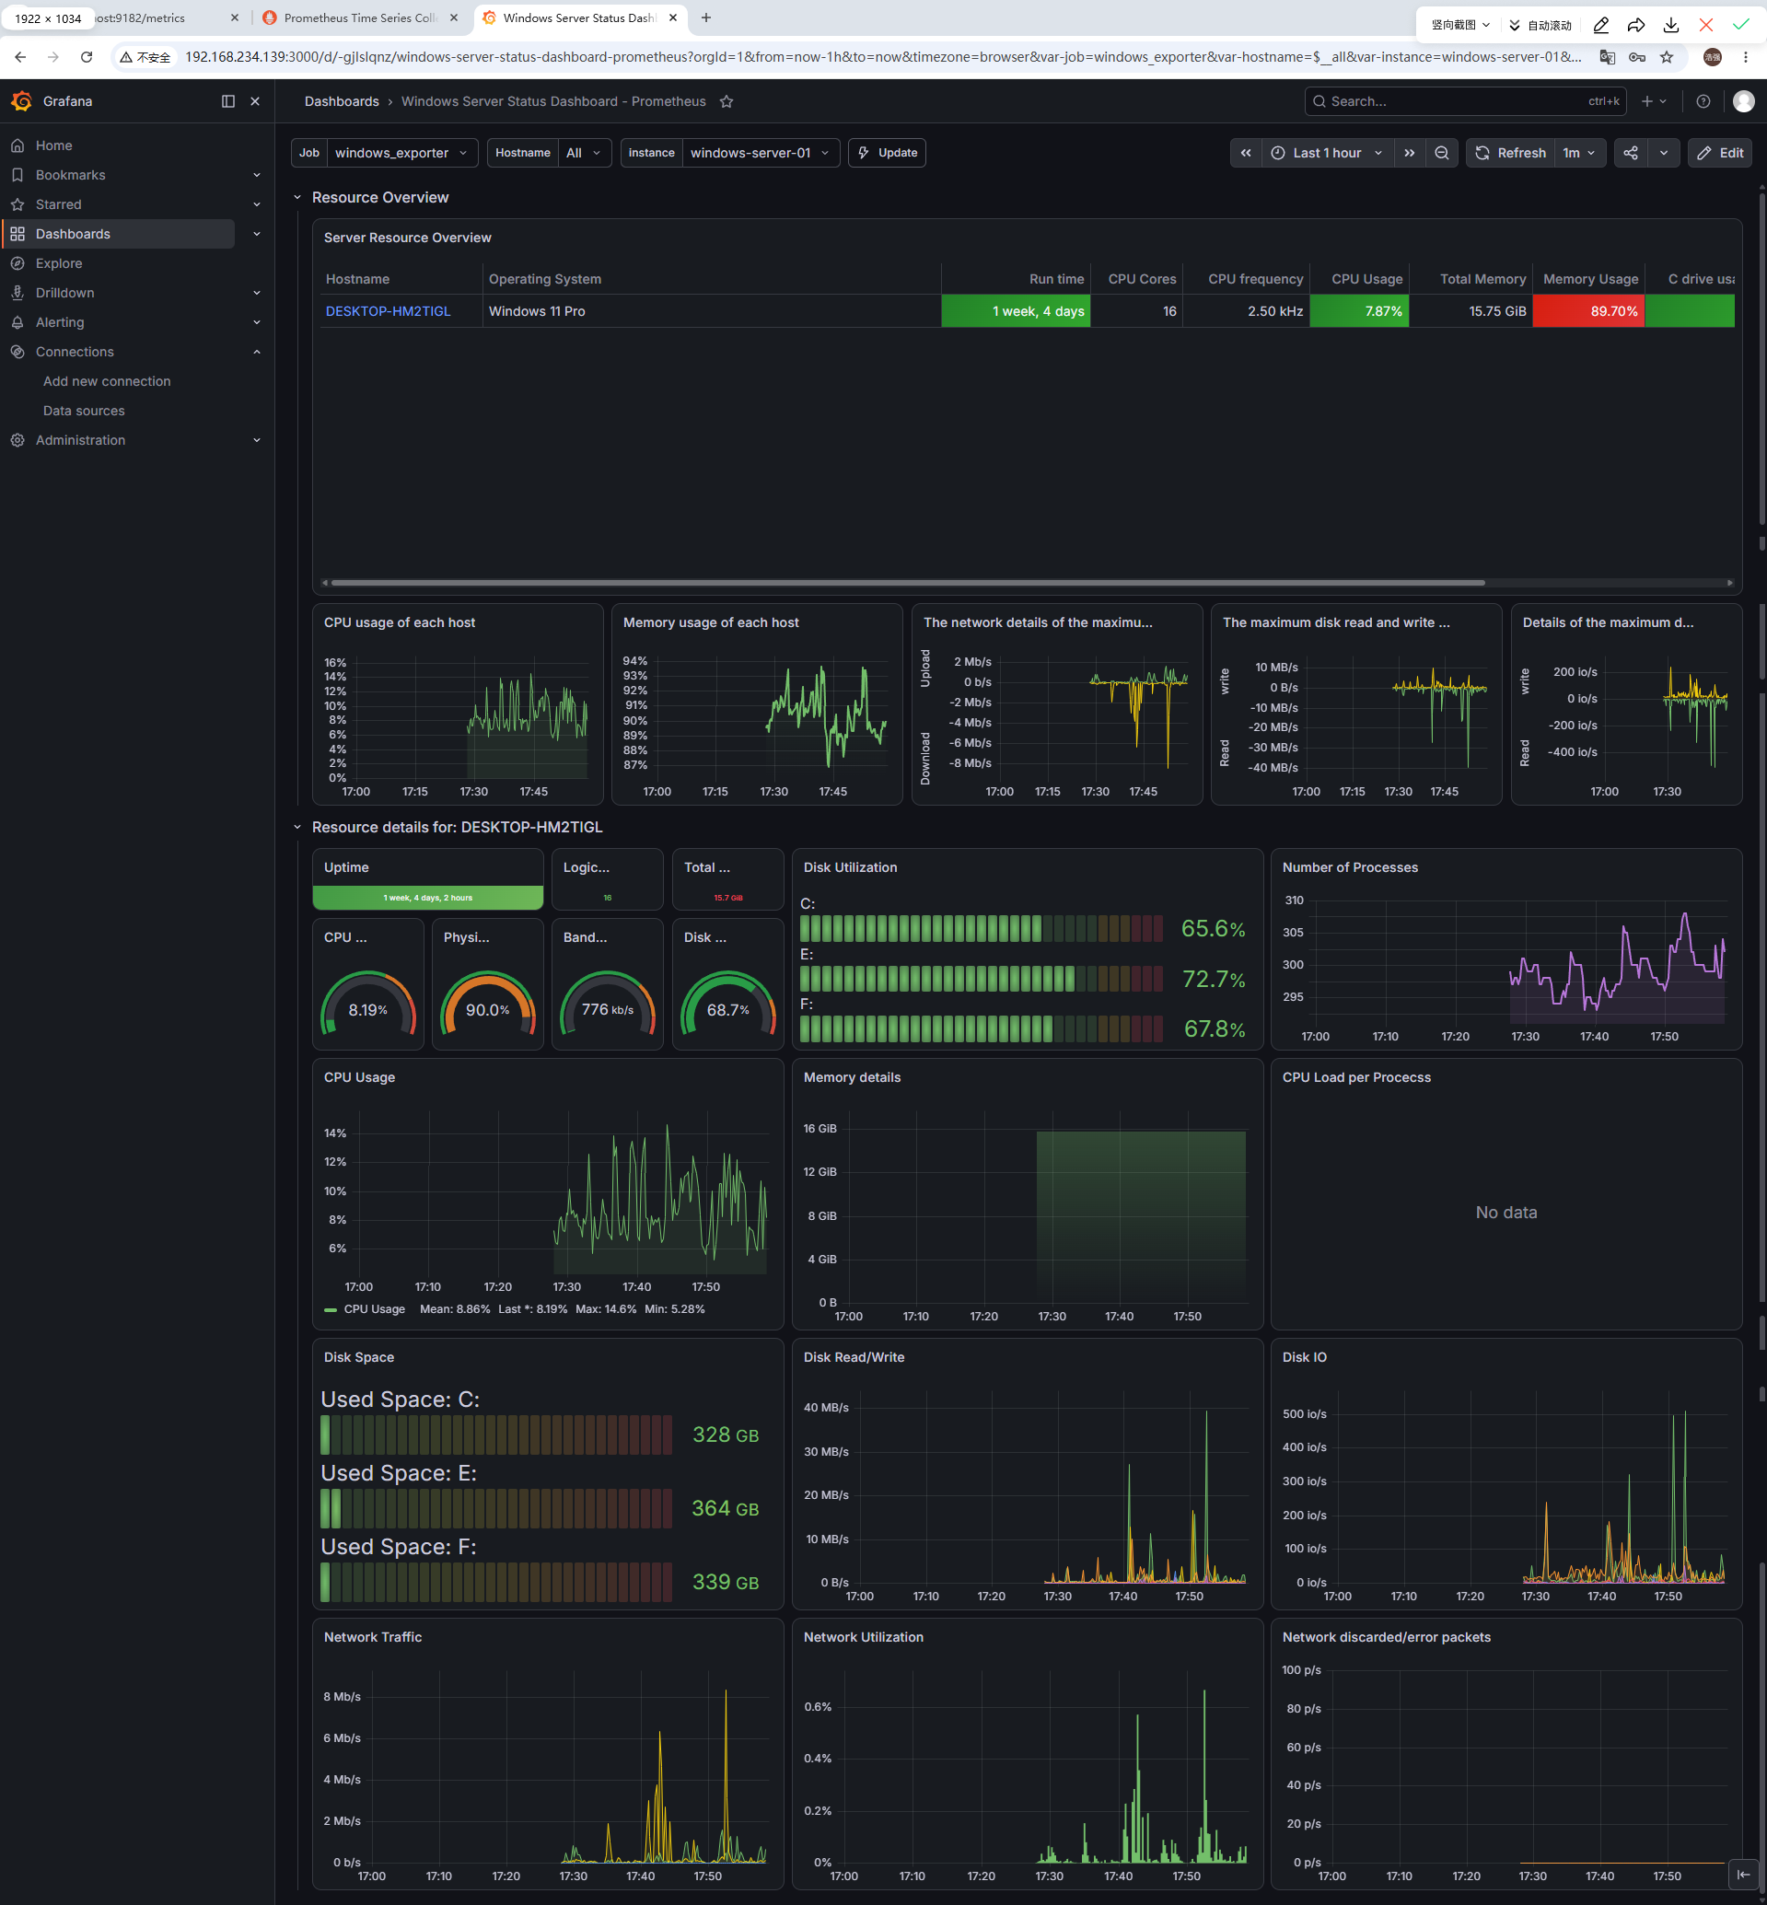Open the user profile avatar
This screenshot has width=1767, height=1905.
pyautogui.click(x=1743, y=101)
